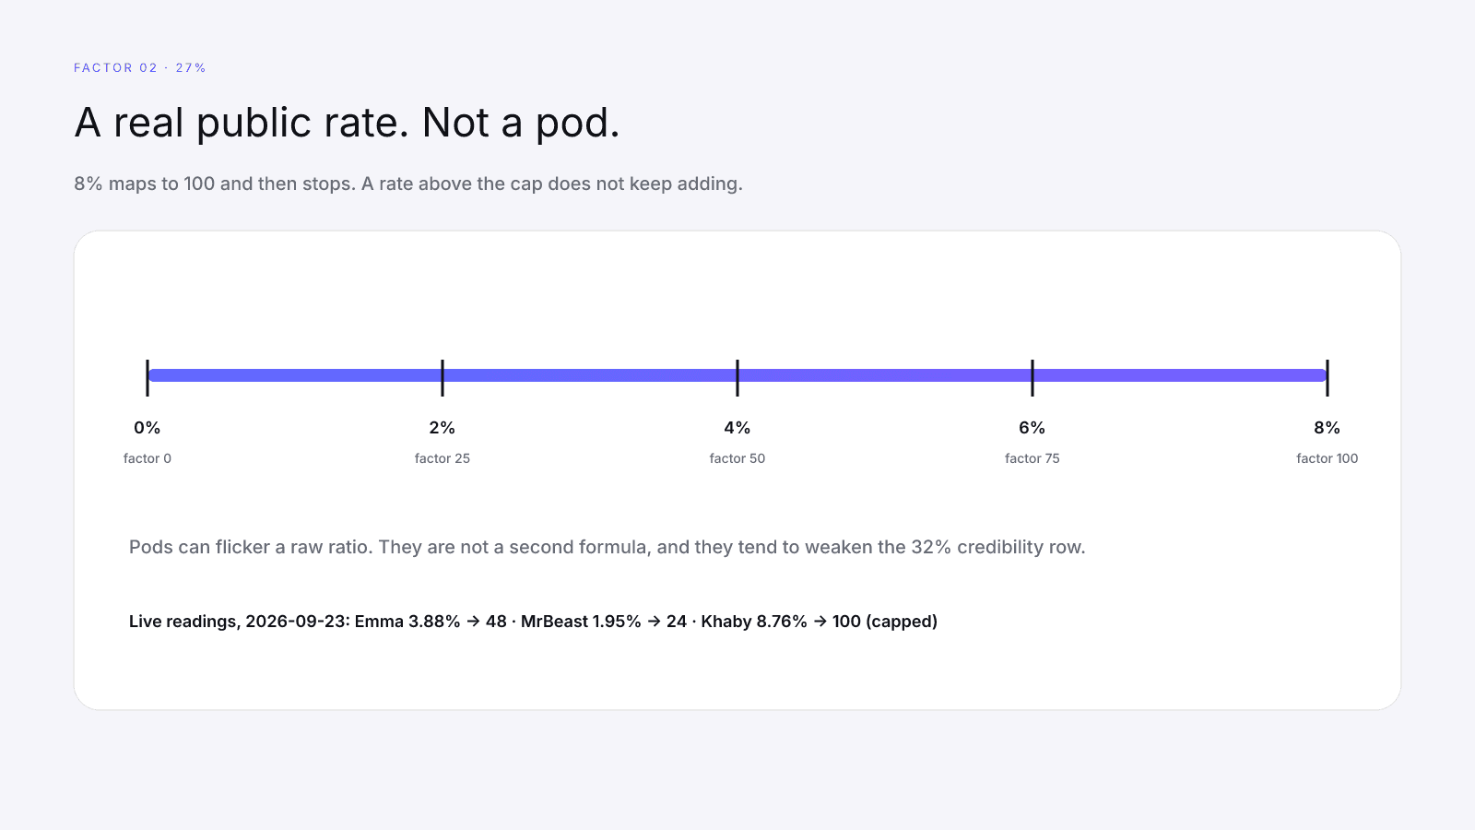The image size is (1475, 830).
Task: Click the "4%" label under the bar
Action: pos(737,428)
